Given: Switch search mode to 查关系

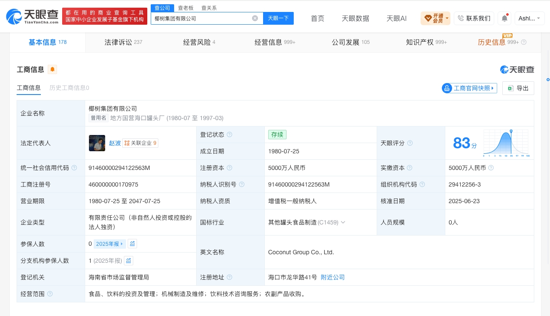Looking at the screenshot, I should pos(209,8).
